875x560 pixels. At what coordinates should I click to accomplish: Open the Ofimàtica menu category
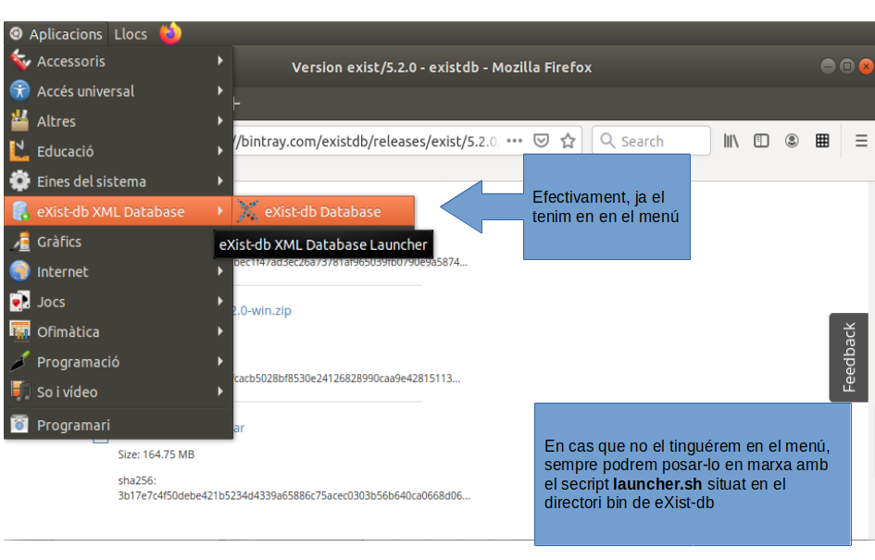point(119,332)
